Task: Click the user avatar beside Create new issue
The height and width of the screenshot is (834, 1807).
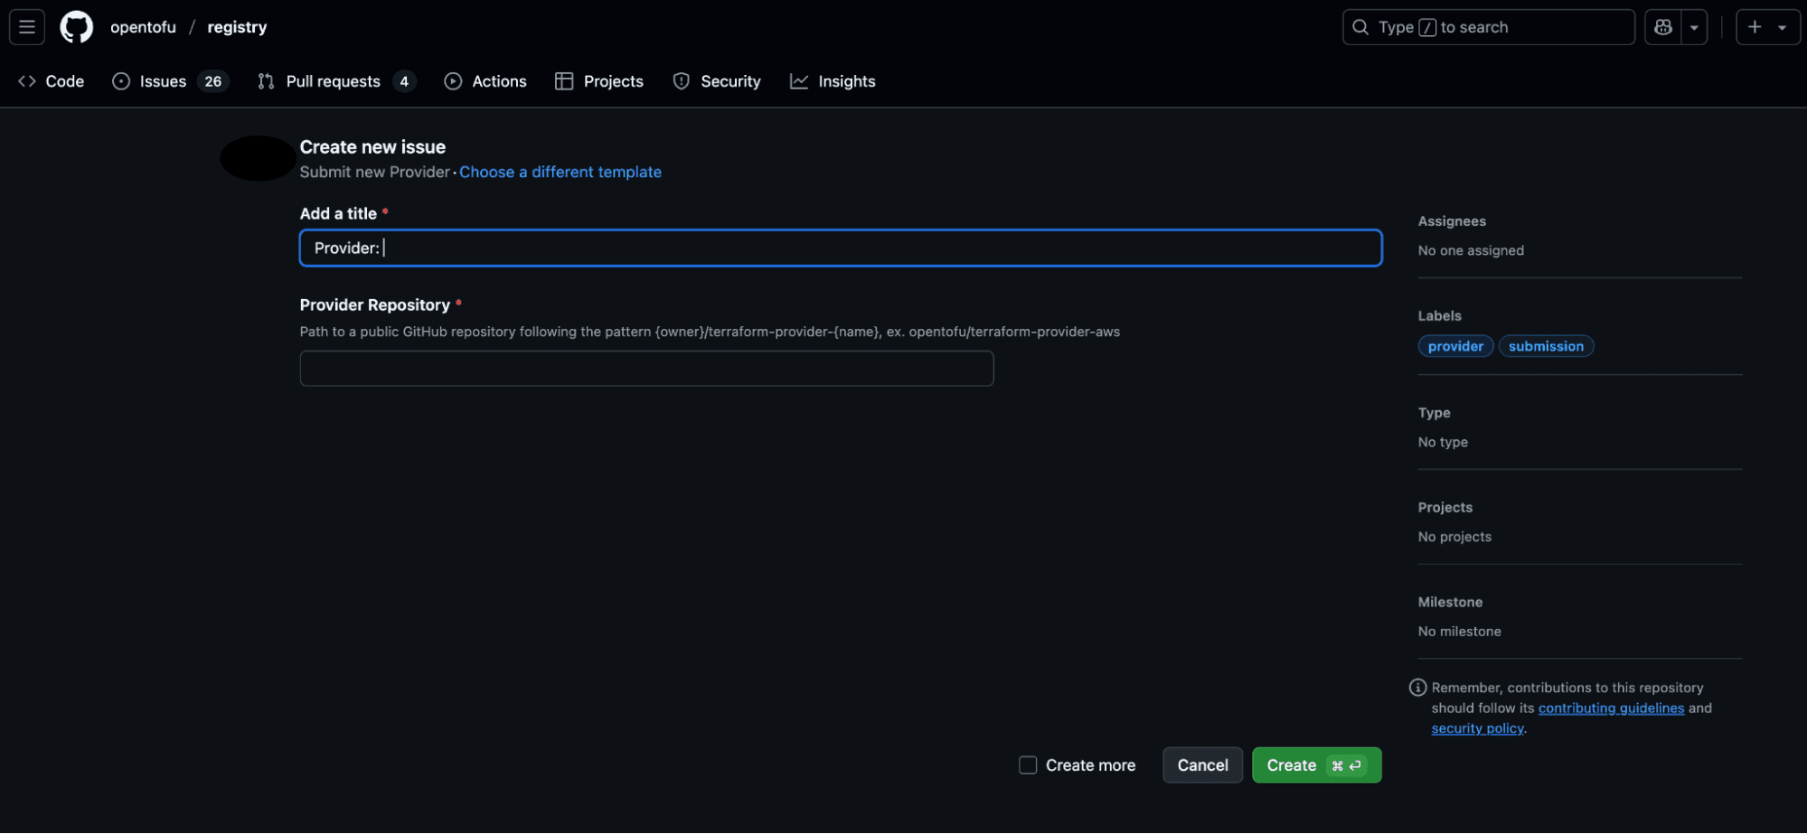Action: [x=259, y=158]
